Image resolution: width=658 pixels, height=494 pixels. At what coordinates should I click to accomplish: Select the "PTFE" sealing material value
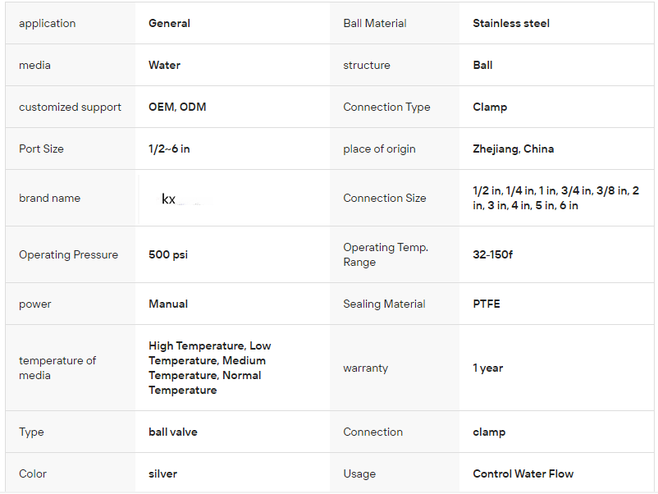[x=487, y=304]
